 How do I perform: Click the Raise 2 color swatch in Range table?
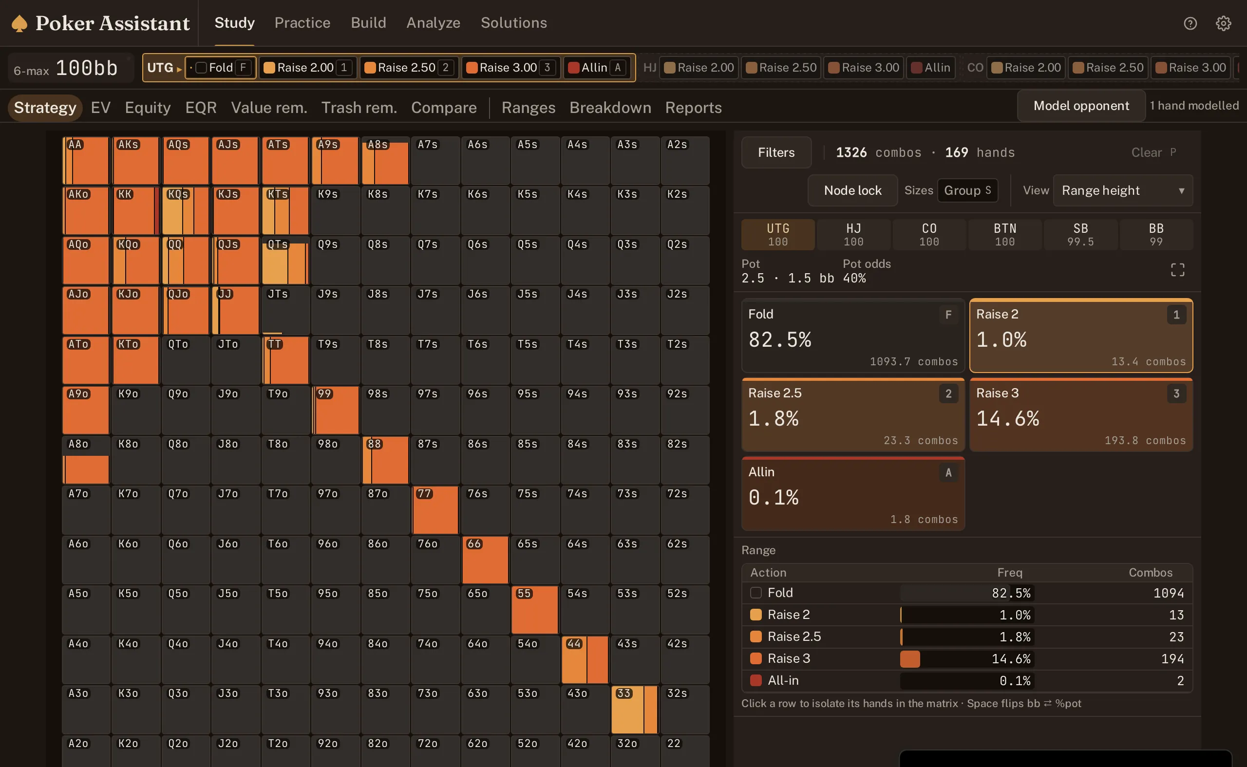[756, 614]
